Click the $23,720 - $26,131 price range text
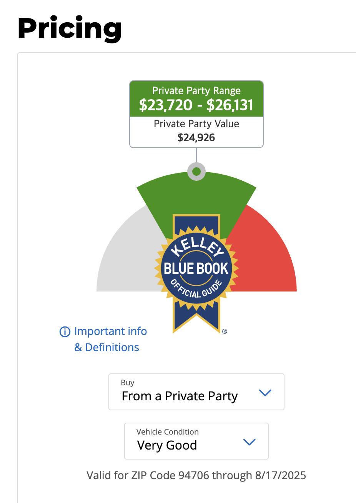Viewport: 356px width, 503px height. (x=196, y=105)
